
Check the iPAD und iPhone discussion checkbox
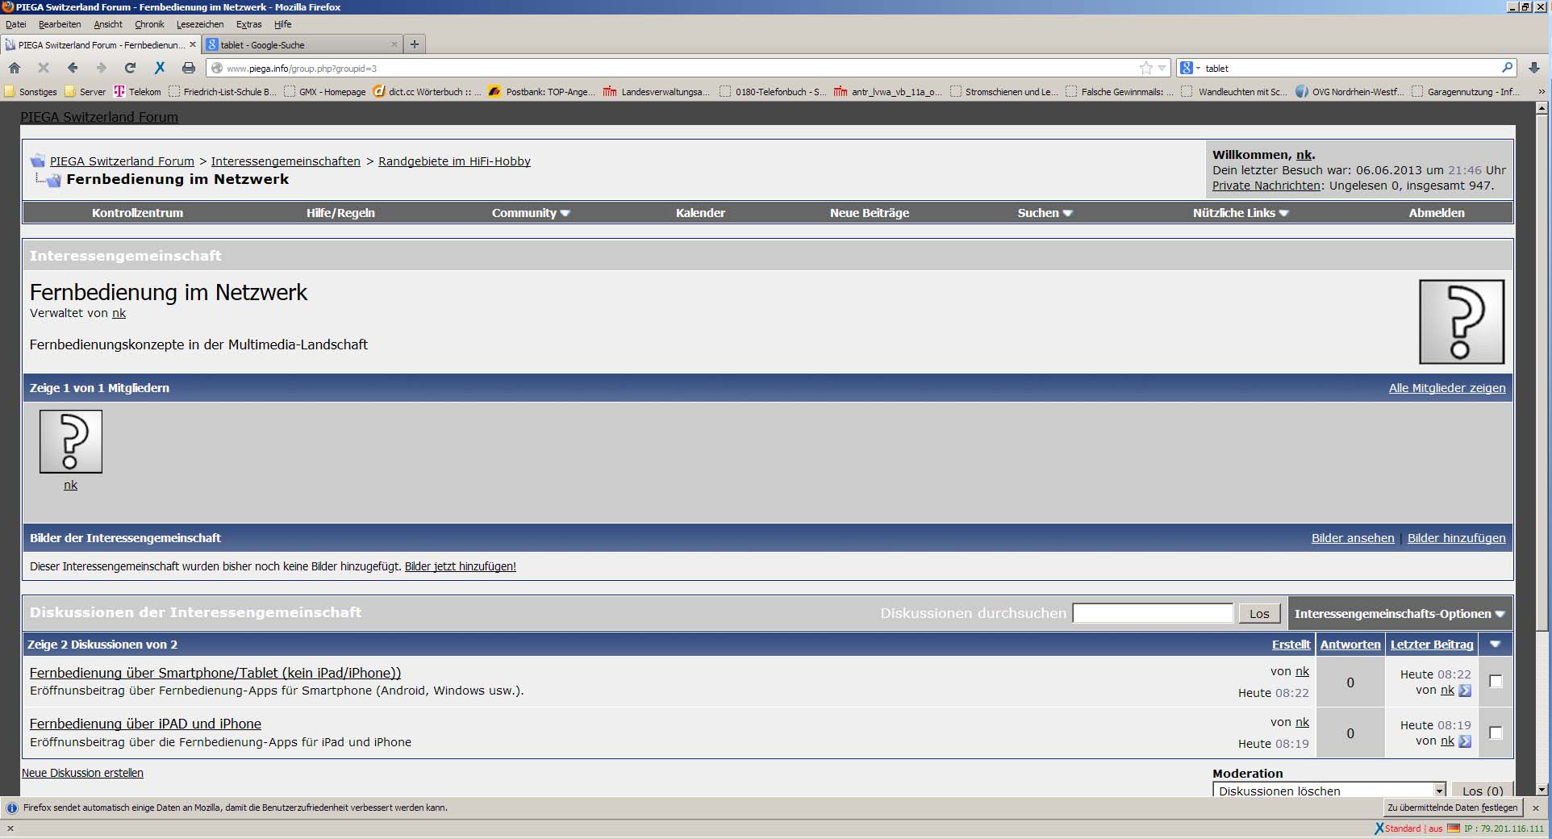[x=1496, y=733]
